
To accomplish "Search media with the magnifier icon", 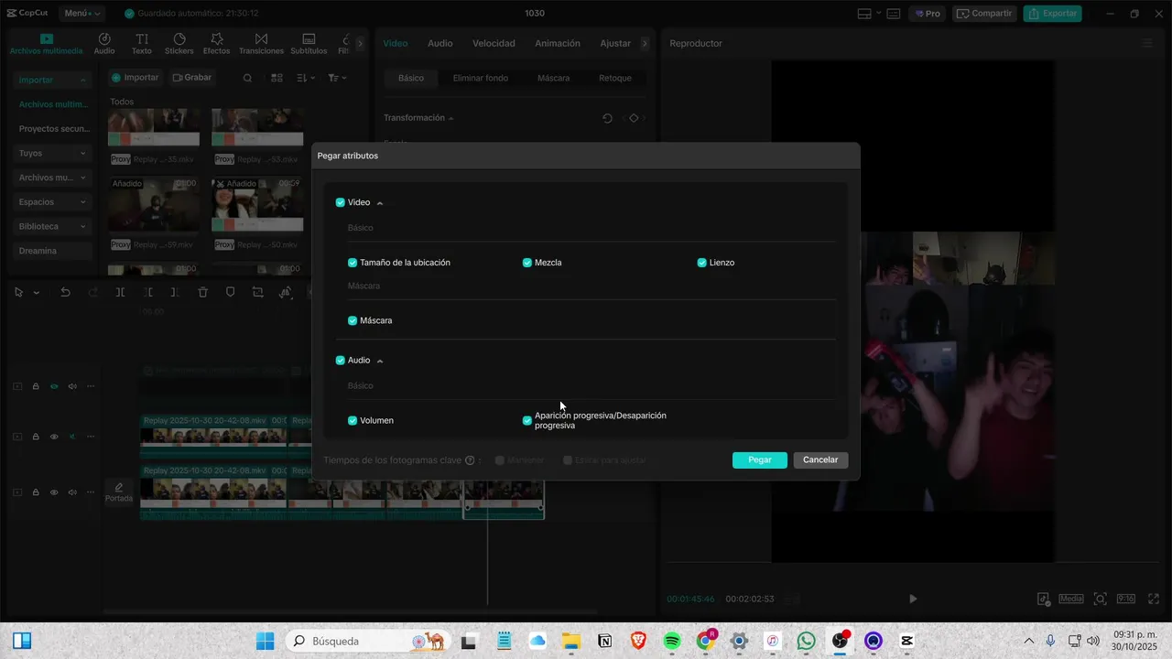I will pos(247,79).
